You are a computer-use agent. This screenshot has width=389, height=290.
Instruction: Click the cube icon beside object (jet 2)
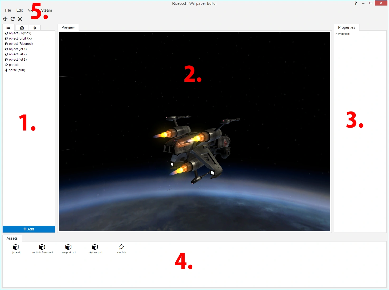pos(6,54)
